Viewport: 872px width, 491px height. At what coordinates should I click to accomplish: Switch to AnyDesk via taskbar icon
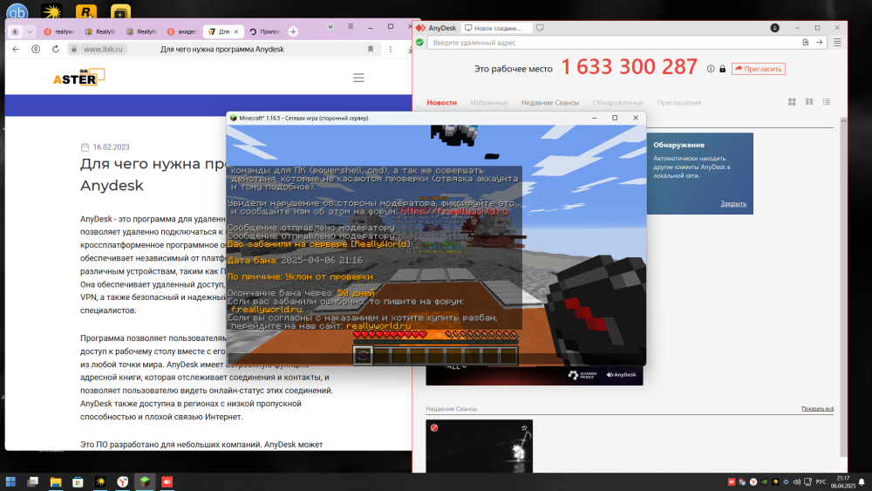167,481
